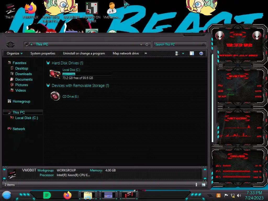Click the change view icon
Image resolution: width=268 pixels, height=201 pixels.
177,53
